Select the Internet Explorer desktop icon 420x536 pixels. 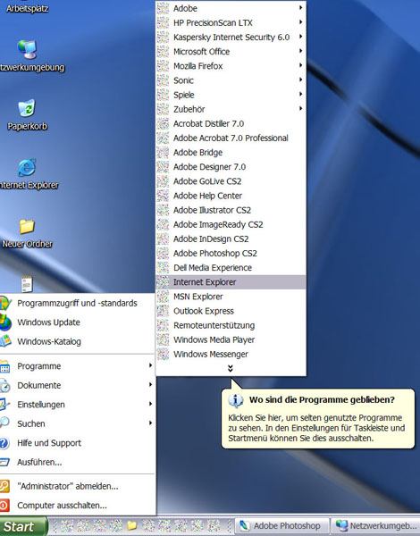coord(27,168)
